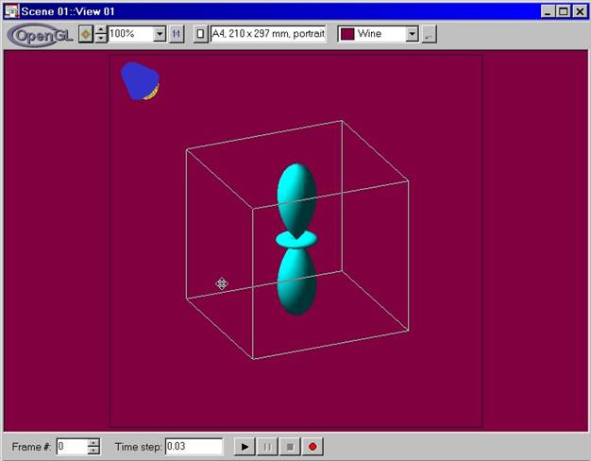Click the zoom level spinner arrows

[x=101, y=34]
